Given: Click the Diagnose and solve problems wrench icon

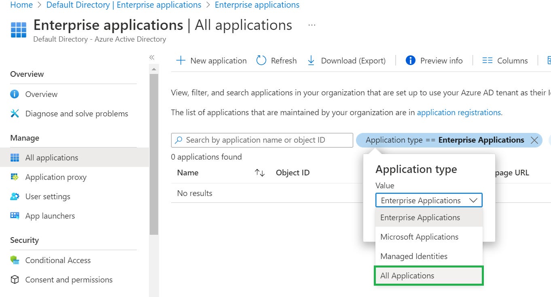Looking at the screenshot, I should [15, 114].
